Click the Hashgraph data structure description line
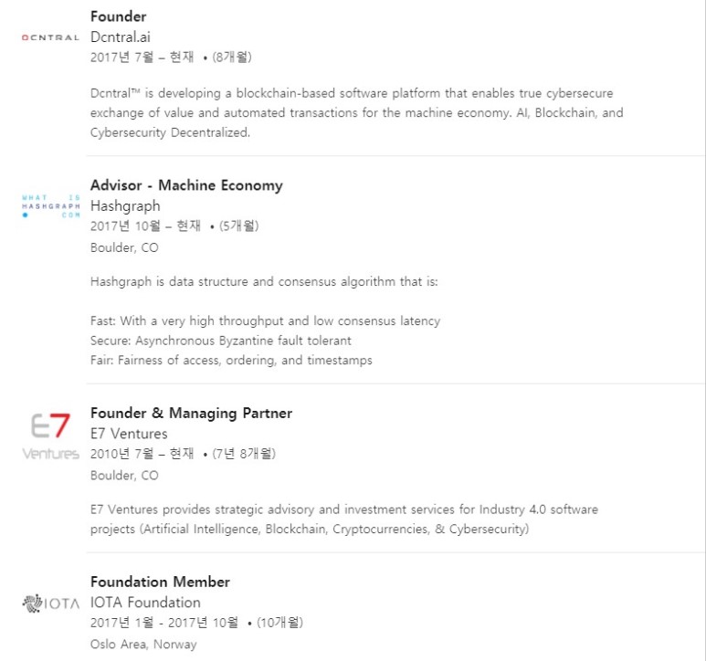This screenshot has width=706, height=661. (264, 281)
